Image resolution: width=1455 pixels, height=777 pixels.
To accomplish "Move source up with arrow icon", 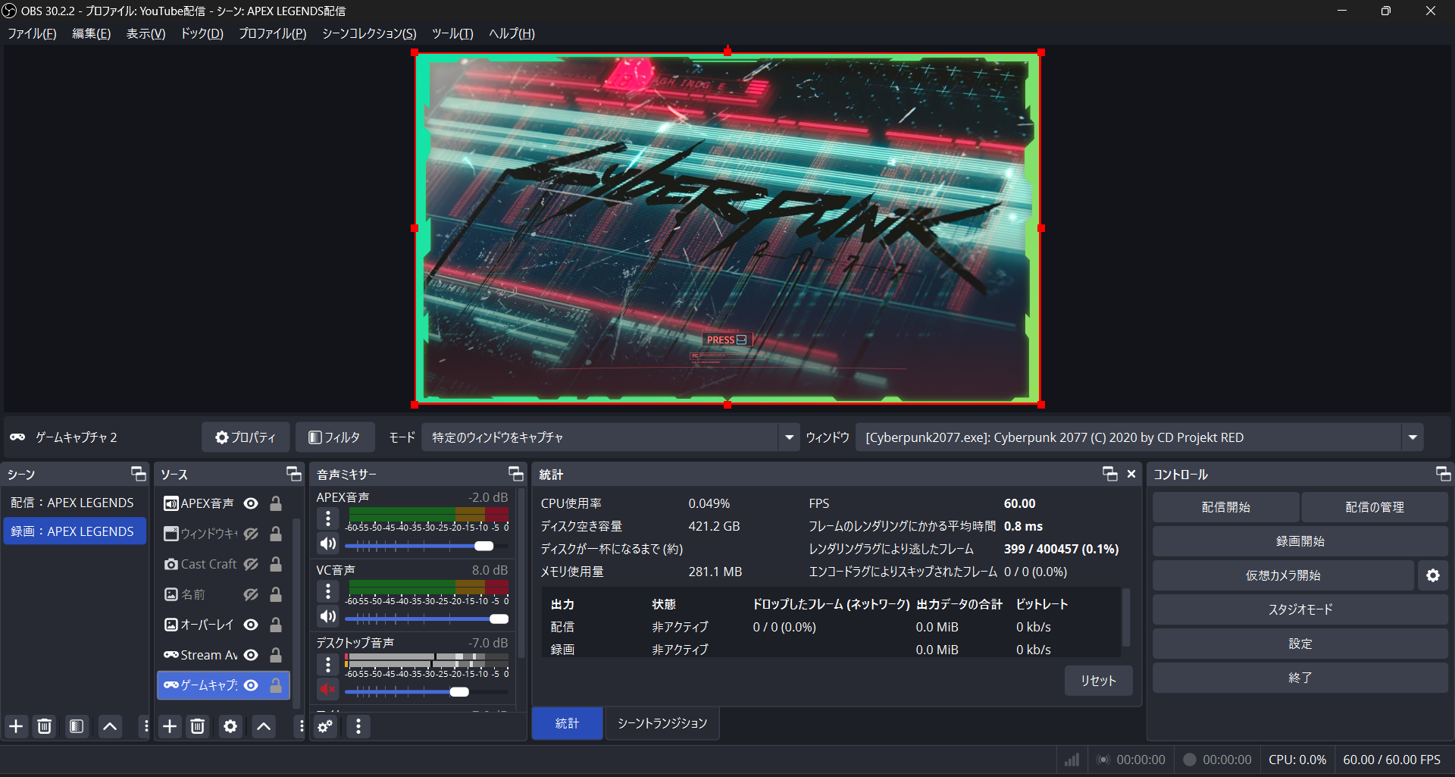I will 264,726.
